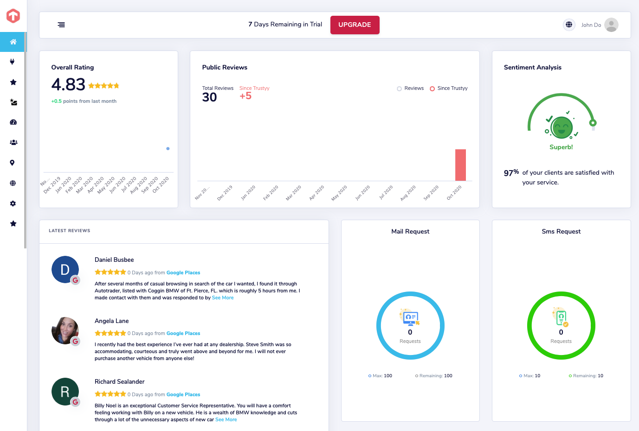Open Google Places link on Richard Sealander's review

click(x=183, y=394)
